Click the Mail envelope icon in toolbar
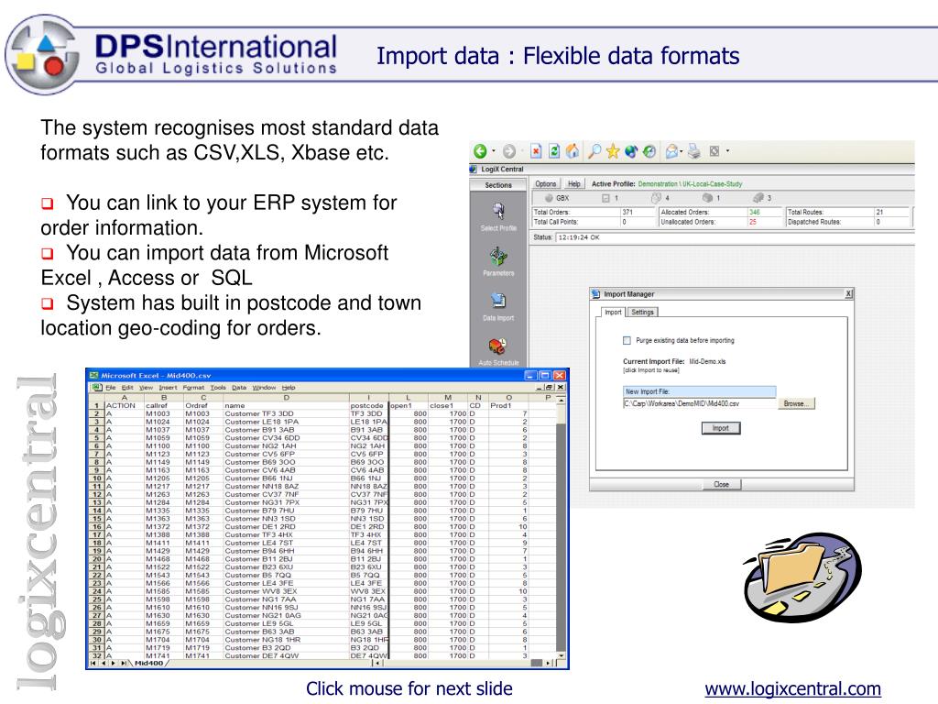This screenshot has height=704, width=938. 671,151
